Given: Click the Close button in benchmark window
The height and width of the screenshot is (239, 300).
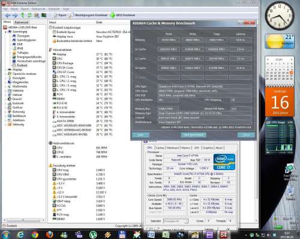Looking at the screenshot, I should pos(246,135).
